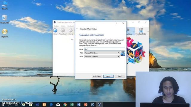Click the Windows Start button
This screenshot has height=107, width=191.
pos(3,105)
